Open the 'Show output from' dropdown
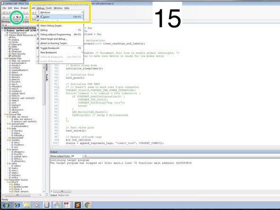This screenshot has height=210, width=280. (77, 156)
